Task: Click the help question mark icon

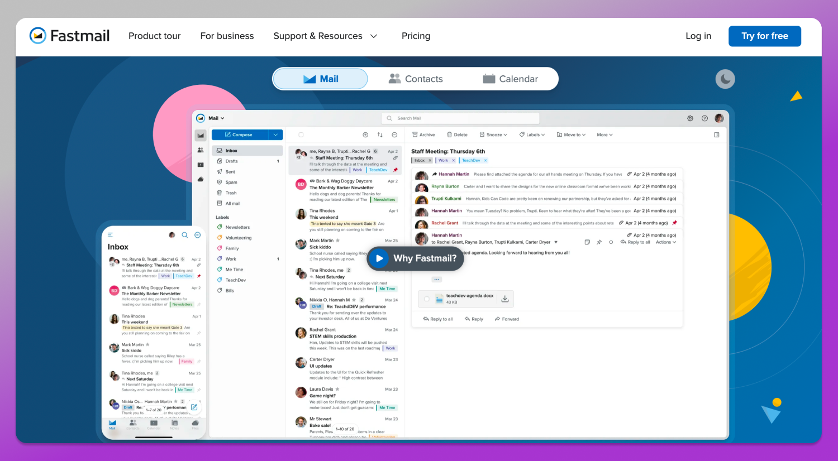Action: tap(704, 118)
